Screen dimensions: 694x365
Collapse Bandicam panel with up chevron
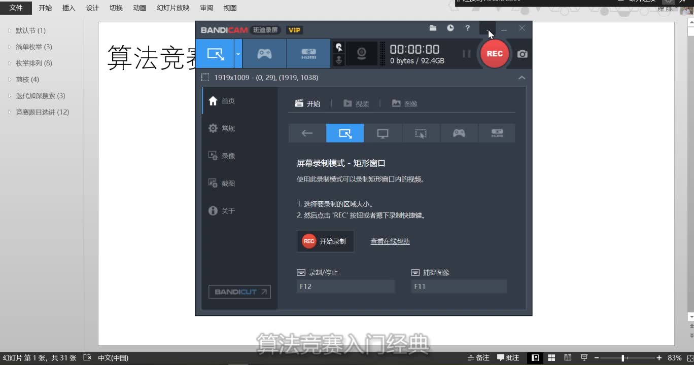[x=522, y=78]
